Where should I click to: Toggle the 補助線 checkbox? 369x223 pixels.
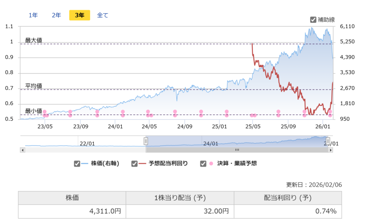coord(313,19)
